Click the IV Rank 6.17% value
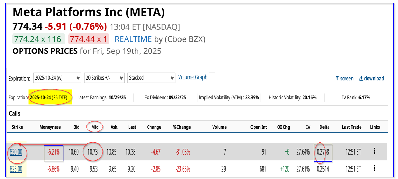Screen dimensions: 398x179 pos(364,97)
